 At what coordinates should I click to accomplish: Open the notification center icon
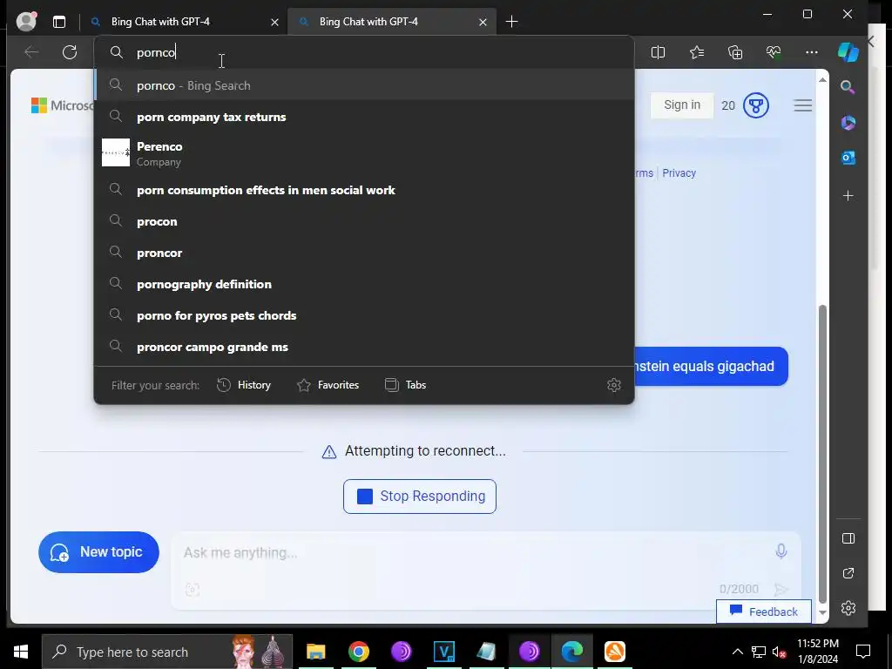pos(863,652)
